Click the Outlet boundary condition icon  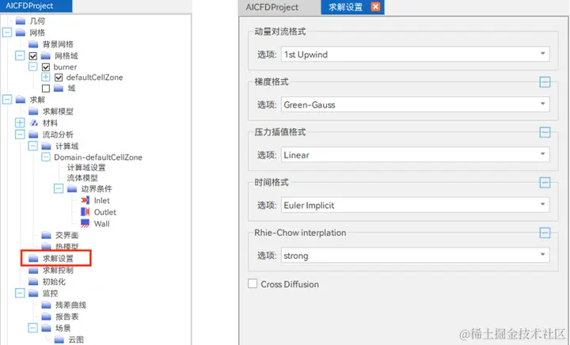coord(85,212)
